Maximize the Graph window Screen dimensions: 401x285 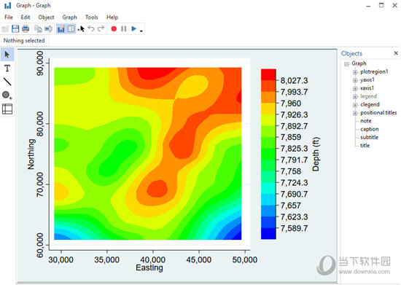click(381, 5)
